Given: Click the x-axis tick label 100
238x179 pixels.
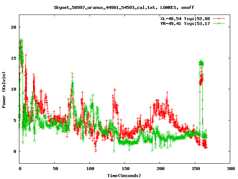Looking at the screenshot, I should pyautogui.click(x=90, y=169).
